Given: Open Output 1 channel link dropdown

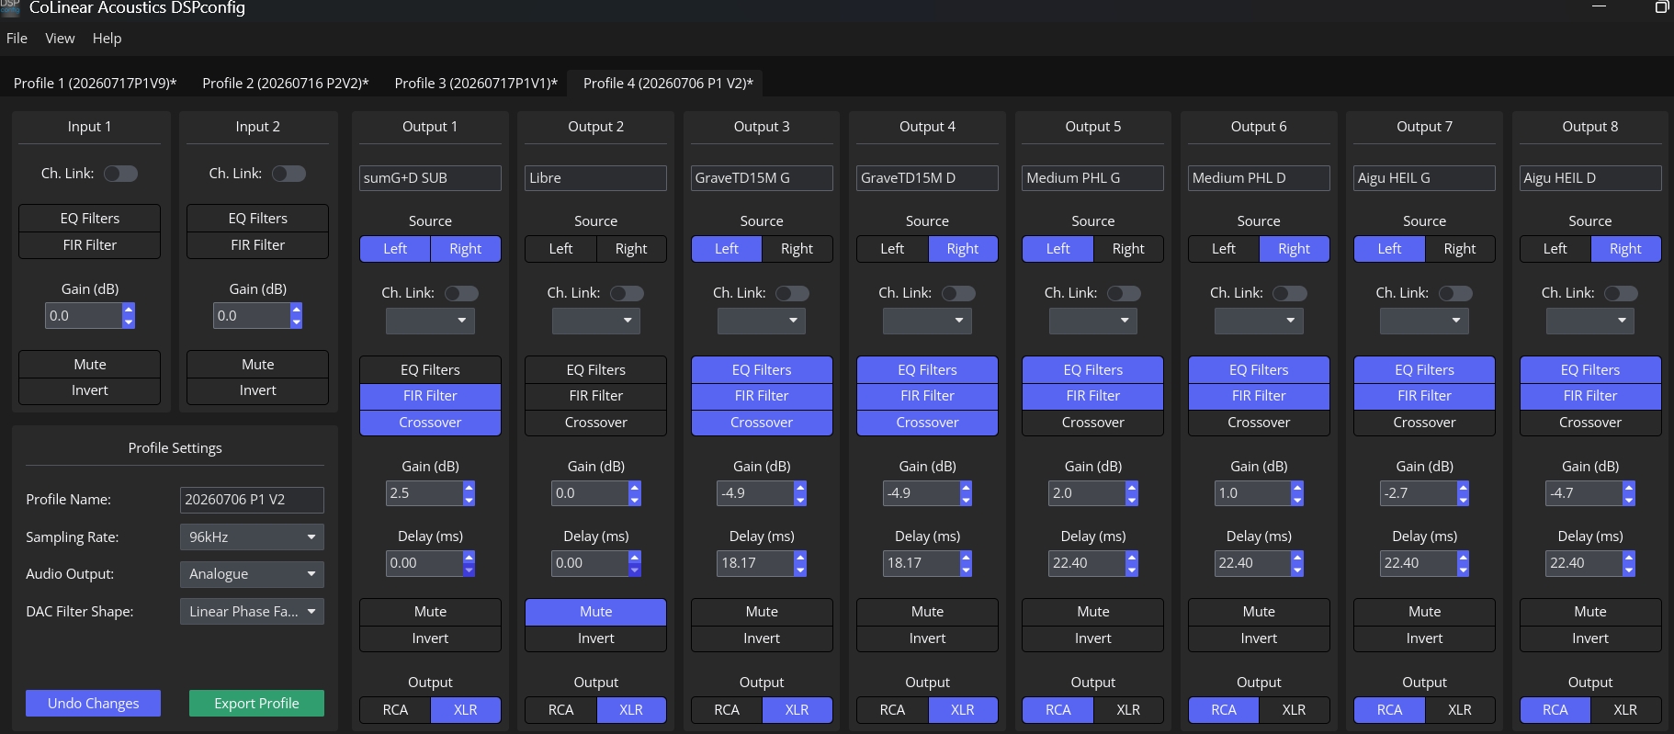Looking at the screenshot, I should pos(430,321).
